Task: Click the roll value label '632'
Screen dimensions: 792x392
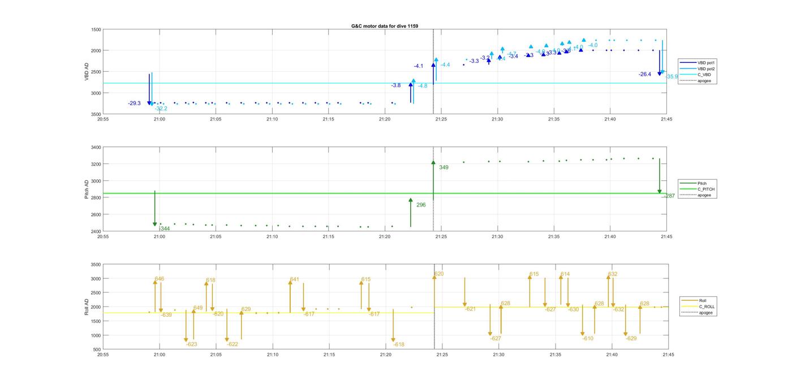Action: click(x=613, y=274)
